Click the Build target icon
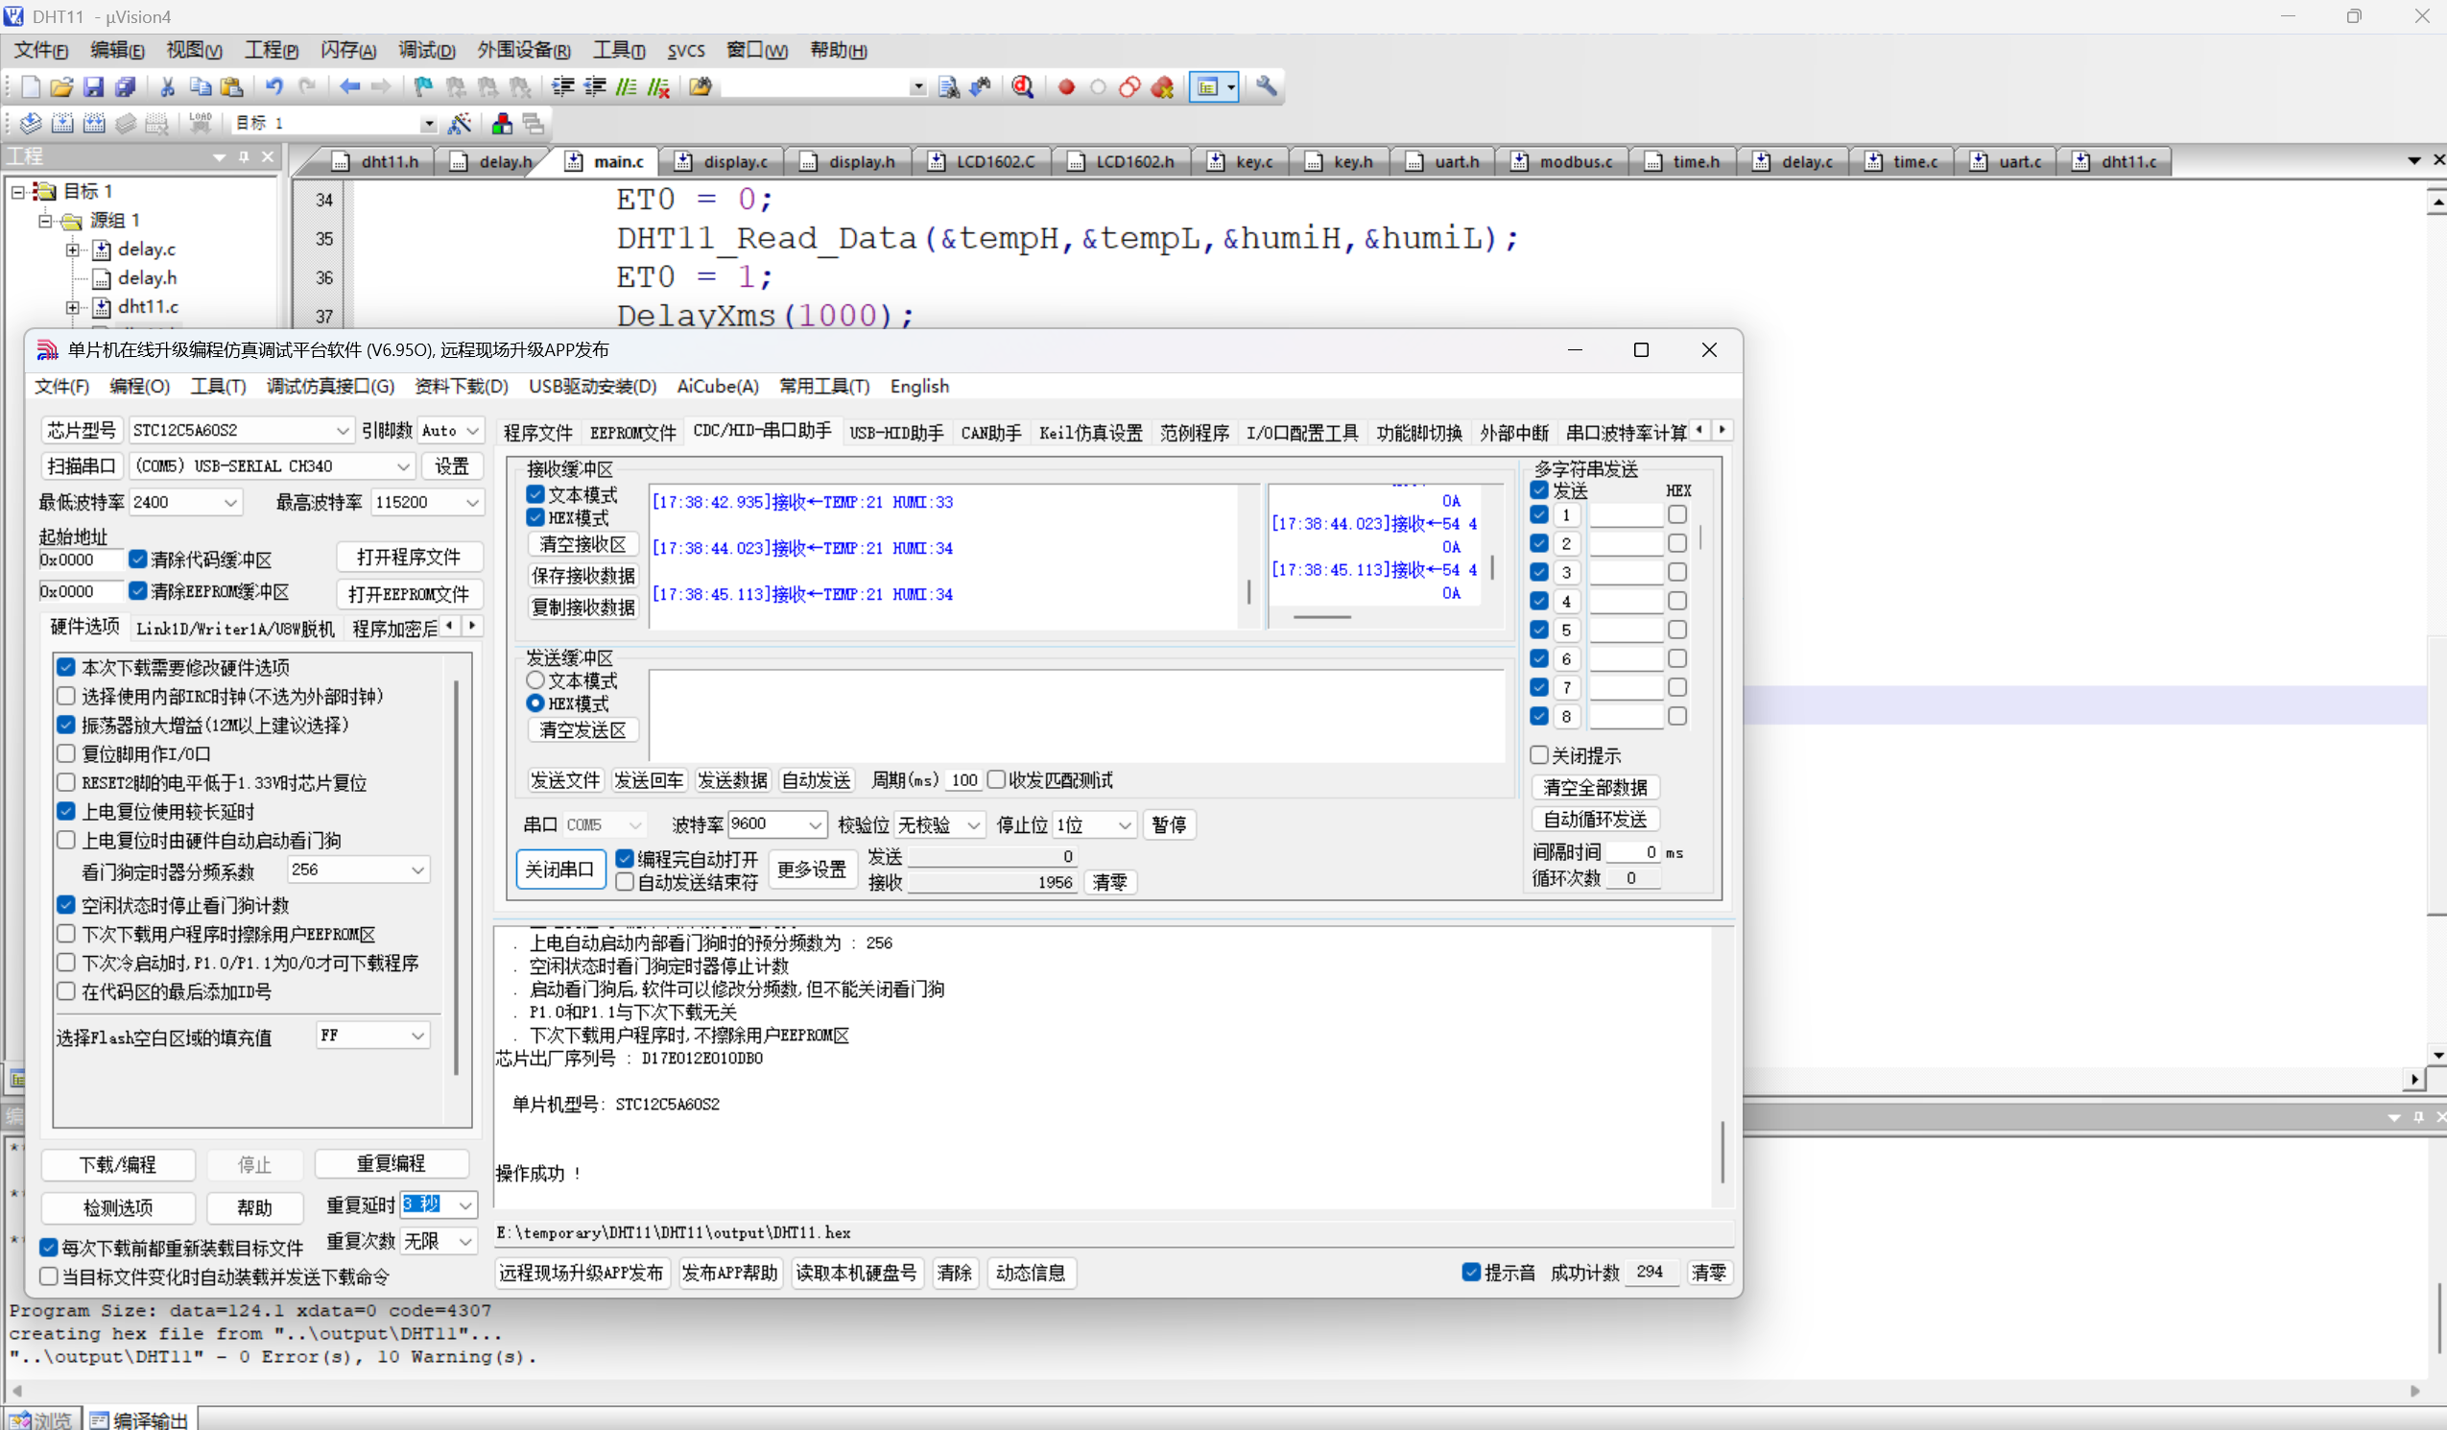This screenshot has height=1430, width=2447. 62,124
